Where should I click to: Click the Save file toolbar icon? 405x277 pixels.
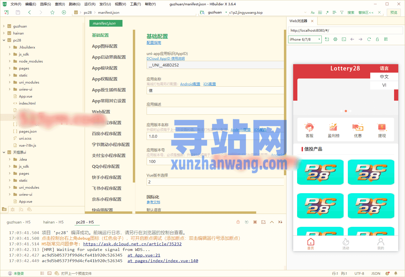18,12
